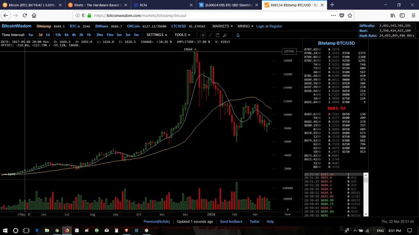This screenshot has height=235, width=419.
Task: Launch Edge from taskbar
Action: [x=37, y=231]
